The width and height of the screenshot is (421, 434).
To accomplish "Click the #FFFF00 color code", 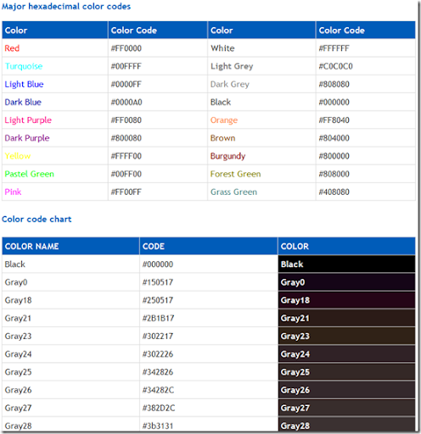I will [x=126, y=156].
